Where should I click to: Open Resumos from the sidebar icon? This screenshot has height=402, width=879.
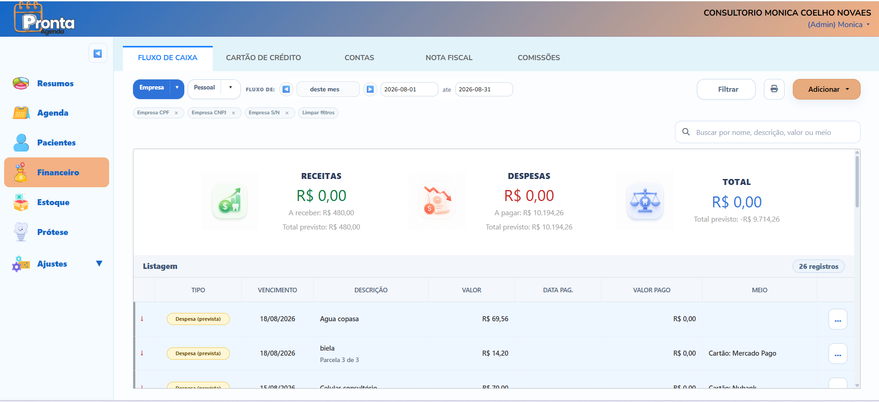tap(21, 84)
